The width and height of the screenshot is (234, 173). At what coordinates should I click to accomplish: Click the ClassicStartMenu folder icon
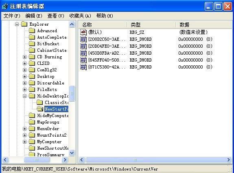[39, 102]
